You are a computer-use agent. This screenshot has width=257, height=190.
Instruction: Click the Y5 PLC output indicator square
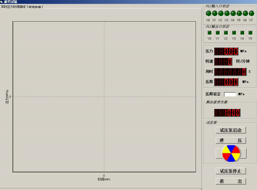250,33
